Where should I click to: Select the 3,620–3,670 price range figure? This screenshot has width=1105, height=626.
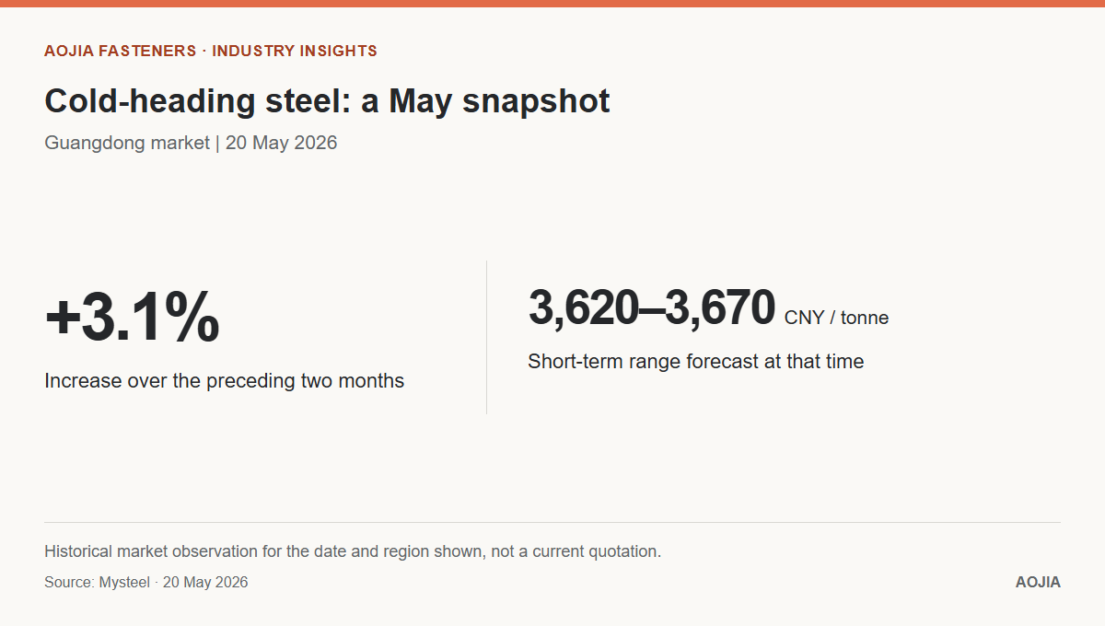(x=652, y=307)
